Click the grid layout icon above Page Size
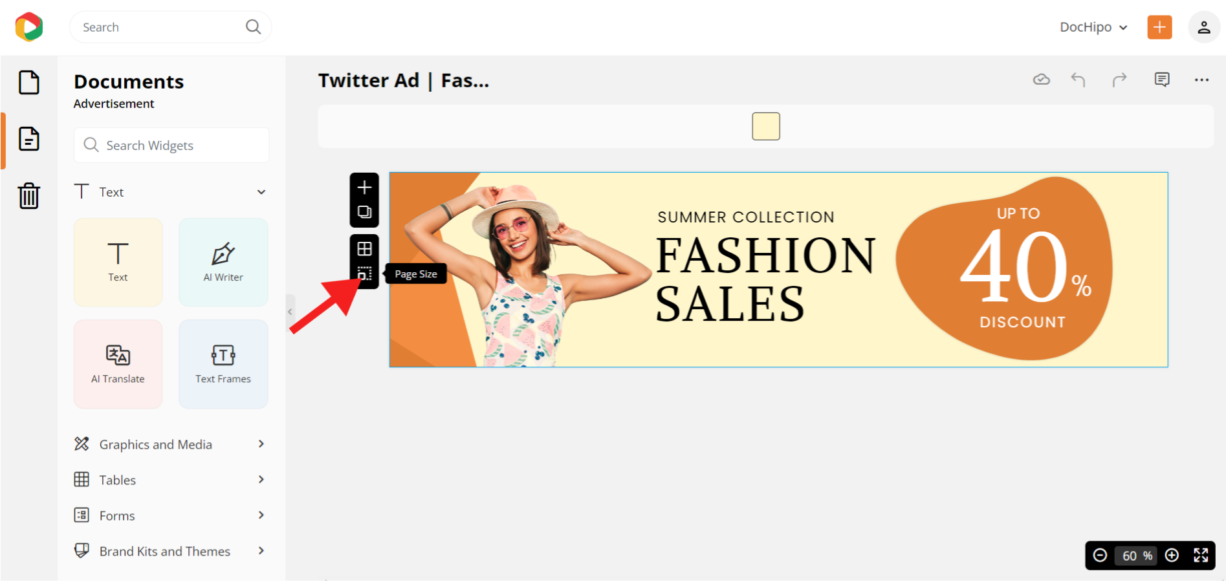This screenshot has width=1226, height=582. pos(364,248)
